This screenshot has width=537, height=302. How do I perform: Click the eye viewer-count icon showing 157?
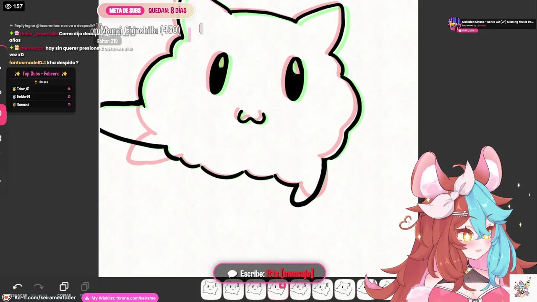click(8, 6)
